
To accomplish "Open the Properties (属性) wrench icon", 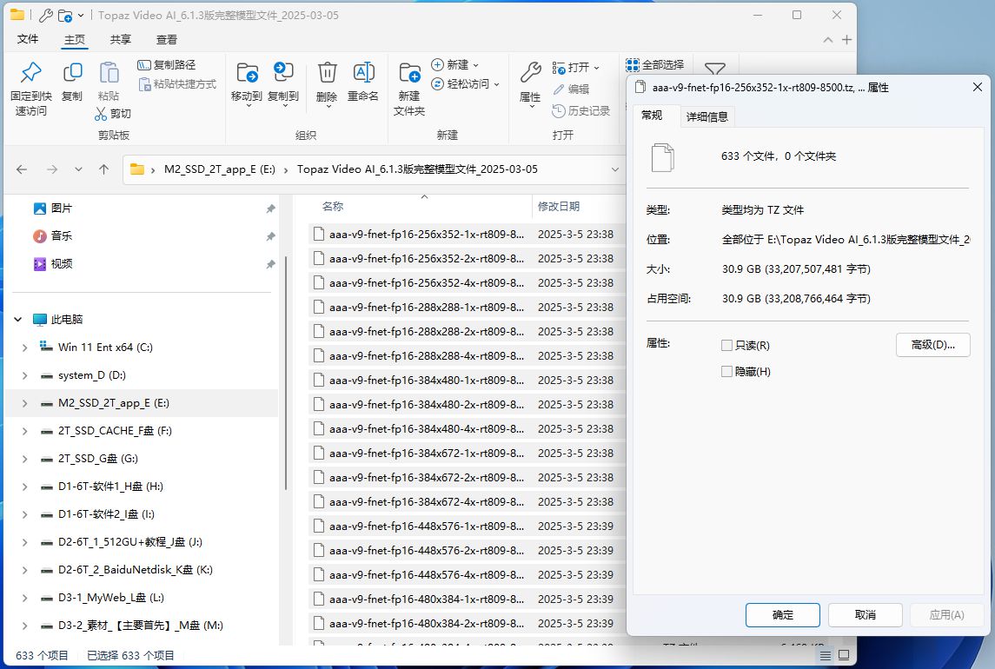I will (x=530, y=72).
